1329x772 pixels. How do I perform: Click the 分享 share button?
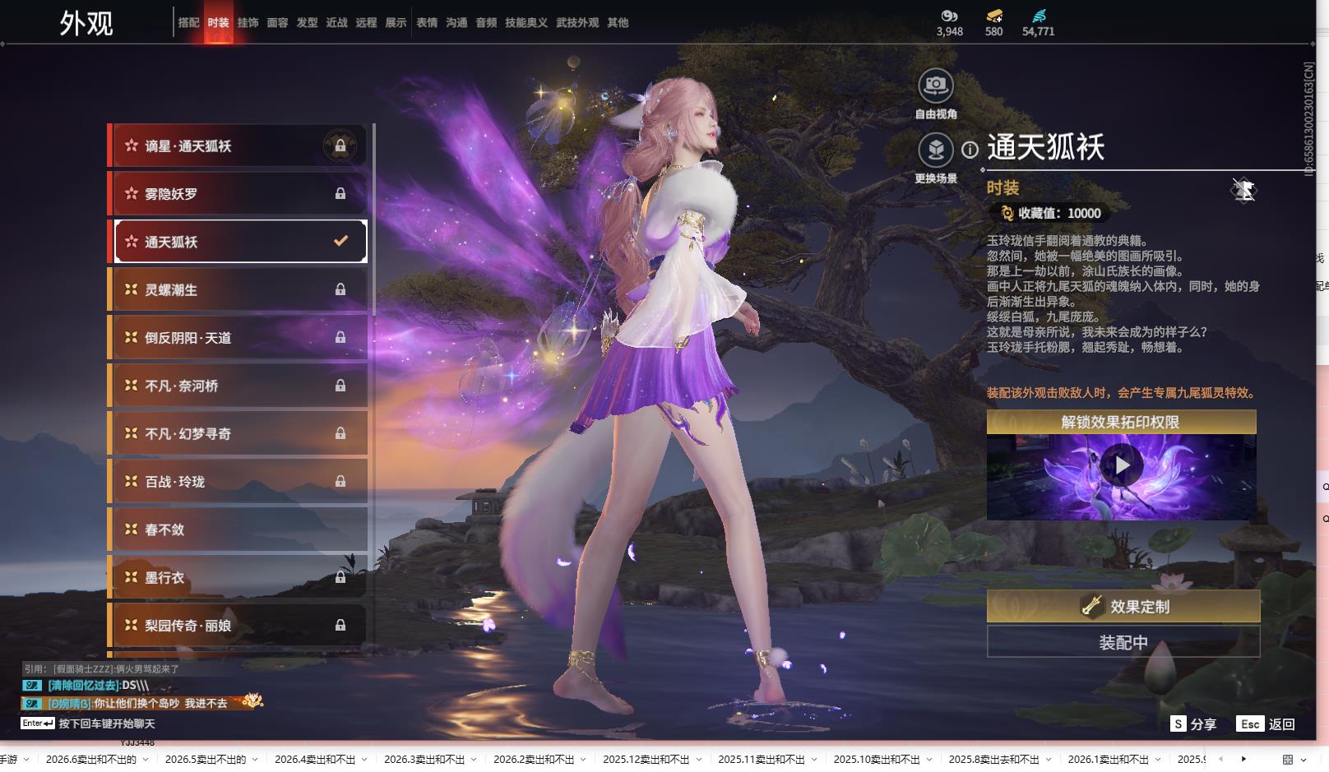[x=1193, y=723]
